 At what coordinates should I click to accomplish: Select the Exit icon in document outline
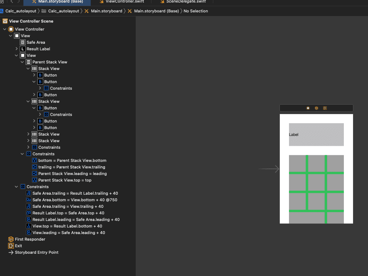(11, 246)
